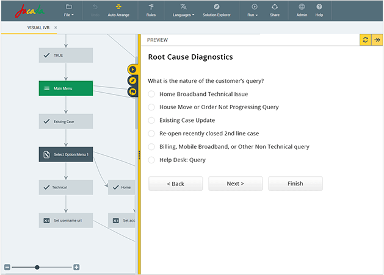The width and height of the screenshot is (384, 275).
Task: Close the VISUAL IVR tab
Action: 56,27
